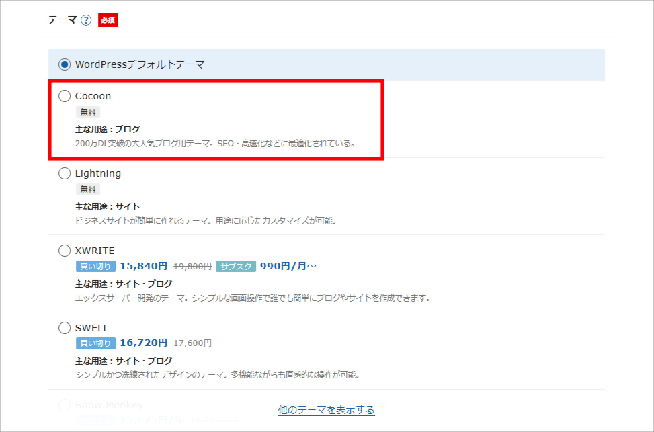Click the Lightning ビジネスサイト description text
The image size is (654, 432).
click(206, 220)
